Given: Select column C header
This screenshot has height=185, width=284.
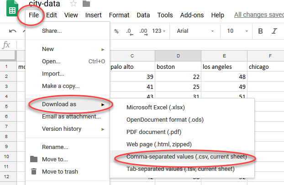Looking at the screenshot, I should tap(132, 56).
